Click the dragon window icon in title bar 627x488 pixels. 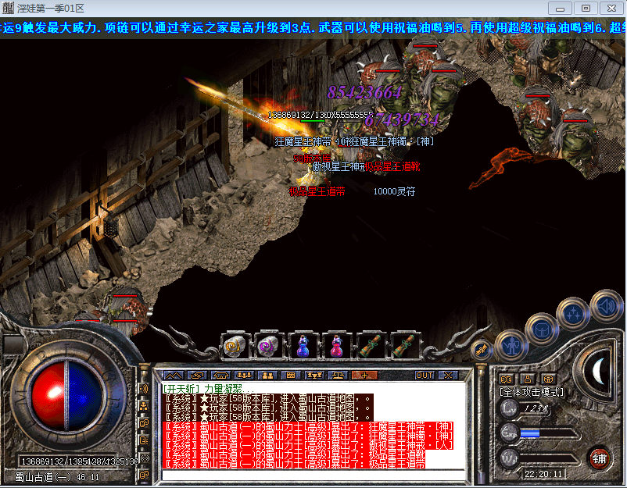click(8, 8)
